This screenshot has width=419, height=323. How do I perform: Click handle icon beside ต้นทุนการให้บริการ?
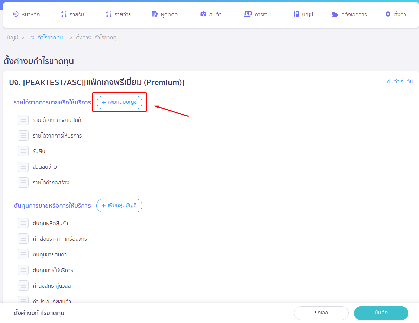coord(23,270)
